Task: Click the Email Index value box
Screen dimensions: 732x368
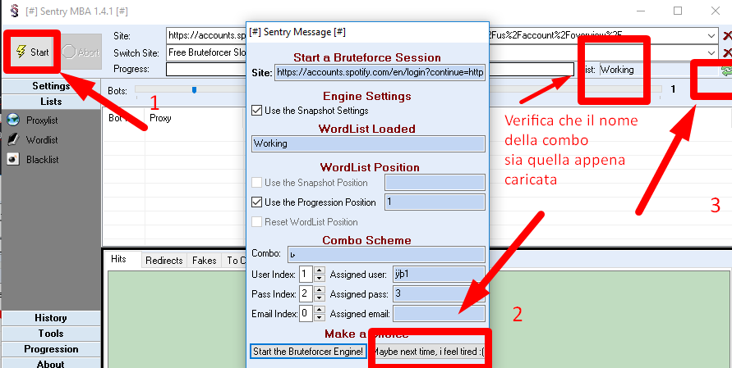Action: 306,313
